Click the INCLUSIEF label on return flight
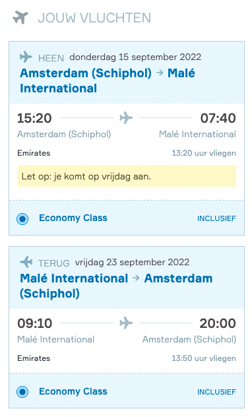The image size is (252, 417). [216, 392]
